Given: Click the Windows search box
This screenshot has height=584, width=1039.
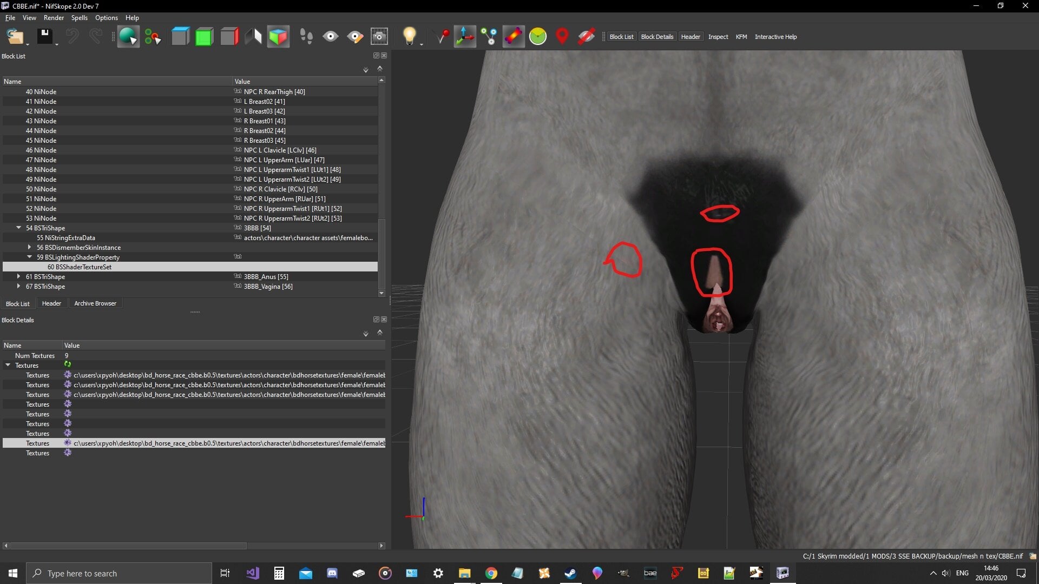Looking at the screenshot, I should click(119, 573).
